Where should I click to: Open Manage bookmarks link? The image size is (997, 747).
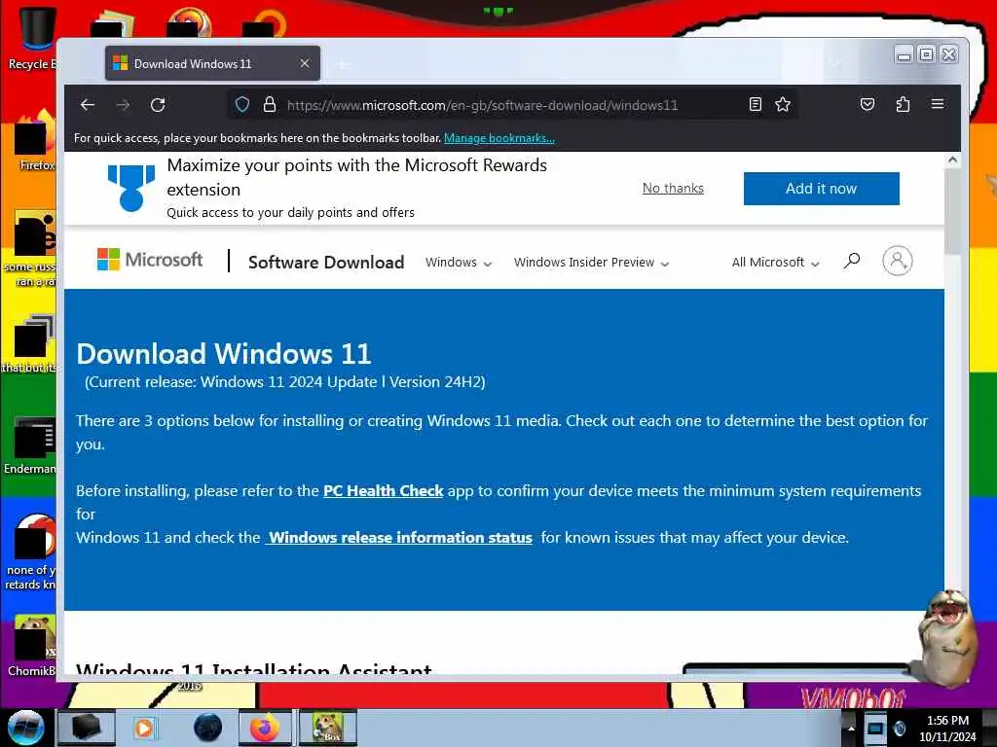(499, 138)
